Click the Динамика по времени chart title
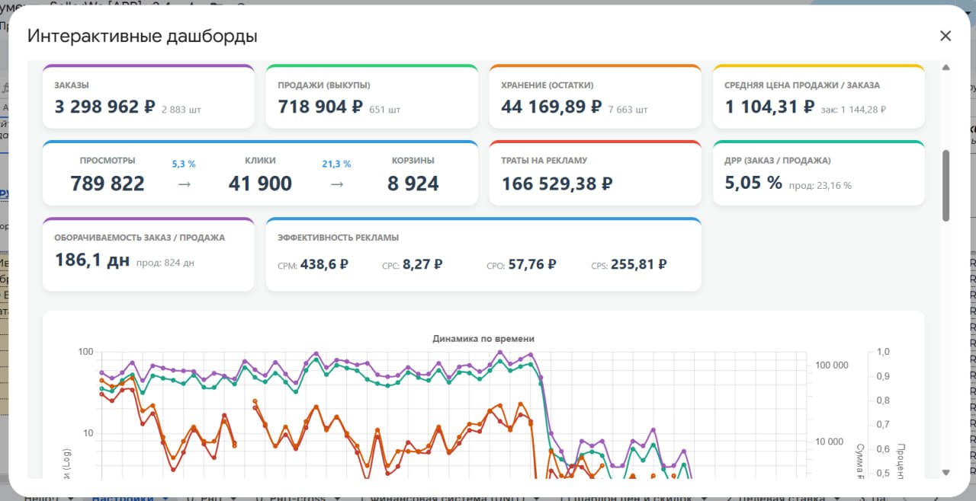 (483, 338)
